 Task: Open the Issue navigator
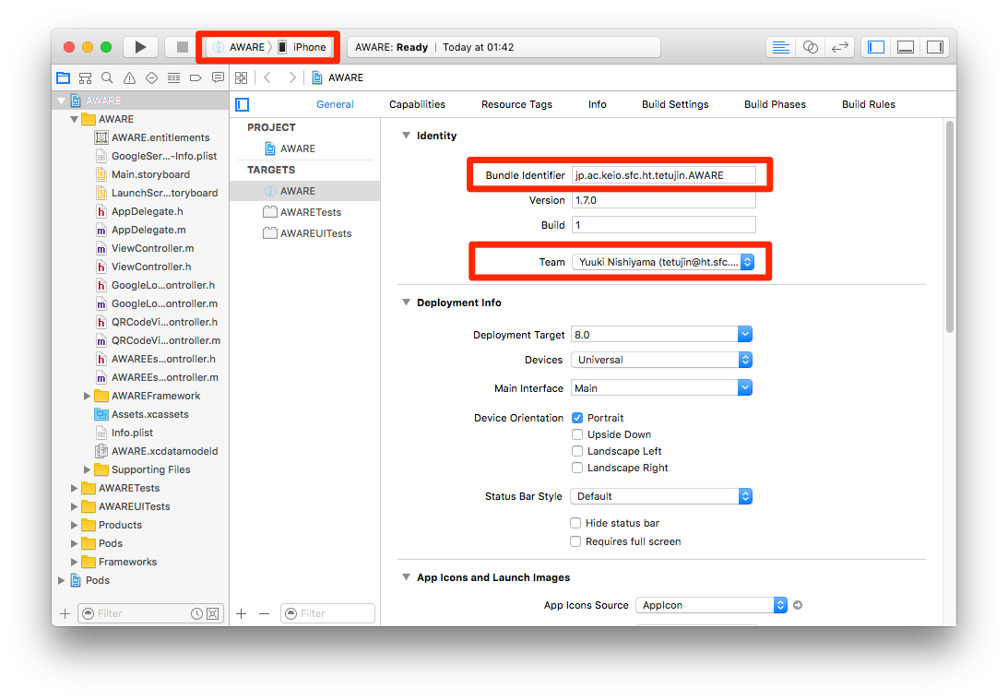pyautogui.click(x=129, y=77)
